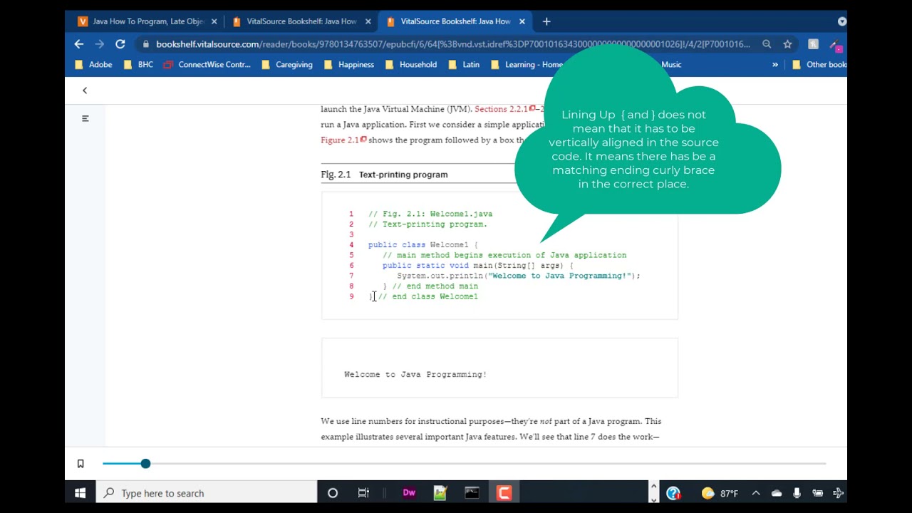Image resolution: width=912 pixels, height=513 pixels.
Task: Open the Learning - Home bookmark folder
Action: (x=527, y=65)
